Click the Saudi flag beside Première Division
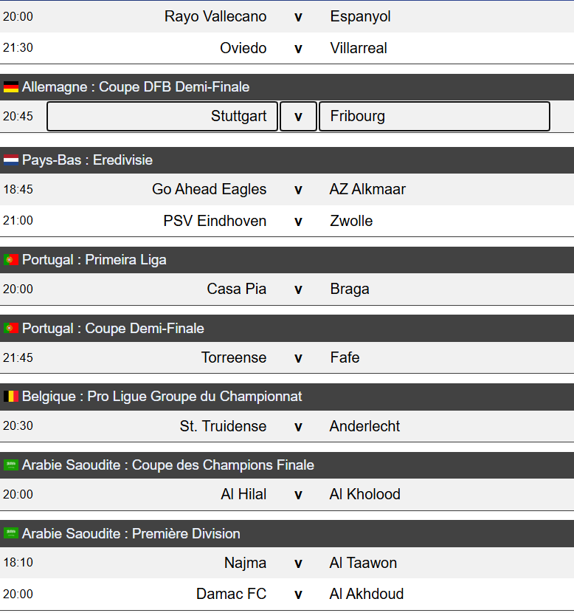 (11, 534)
